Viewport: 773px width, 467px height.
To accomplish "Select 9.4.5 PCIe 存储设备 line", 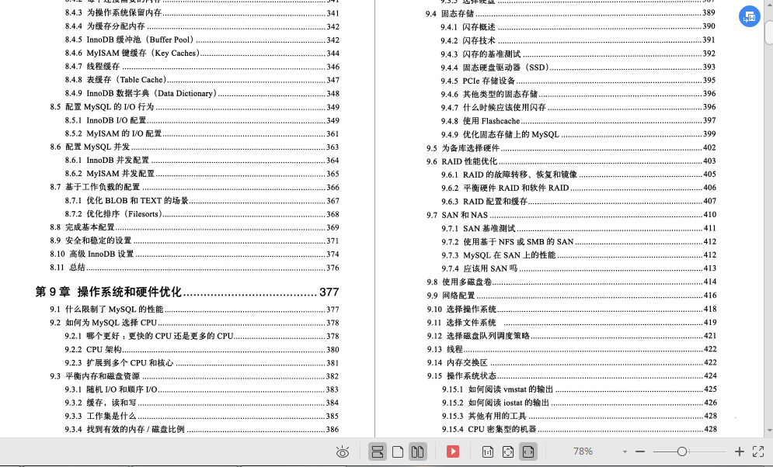I will coord(578,80).
